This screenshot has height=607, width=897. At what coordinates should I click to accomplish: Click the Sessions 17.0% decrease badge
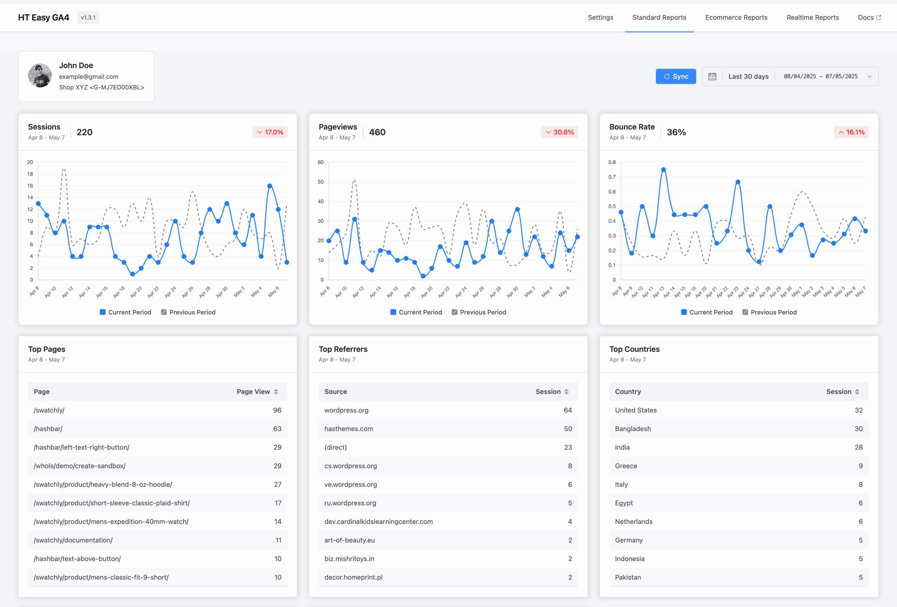click(x=270, y=132)
